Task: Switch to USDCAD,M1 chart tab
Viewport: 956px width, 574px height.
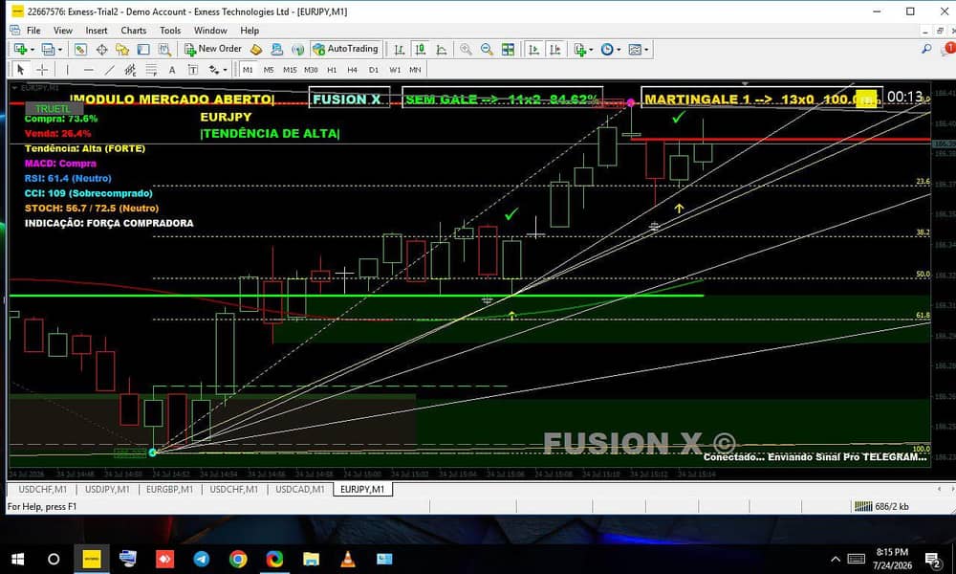Action: 300,489
